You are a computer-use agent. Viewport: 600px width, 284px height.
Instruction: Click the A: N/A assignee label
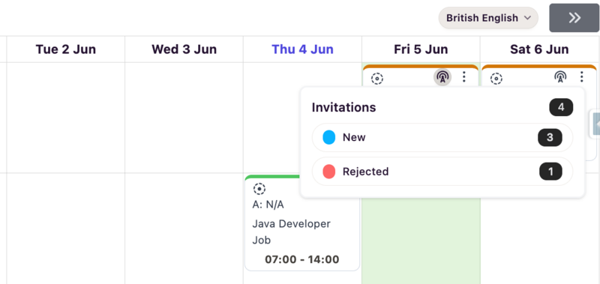[x=268, y=205]
